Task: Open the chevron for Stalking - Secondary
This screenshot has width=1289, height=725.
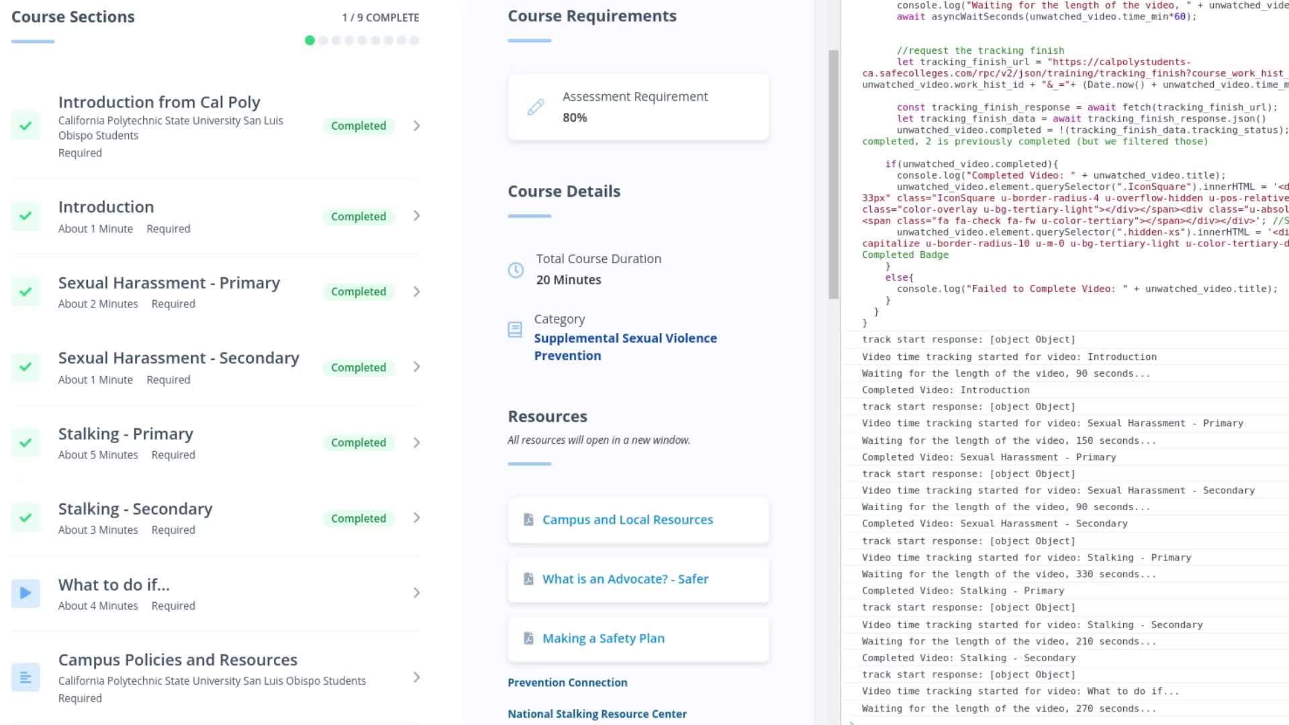Action: point(416,518)
